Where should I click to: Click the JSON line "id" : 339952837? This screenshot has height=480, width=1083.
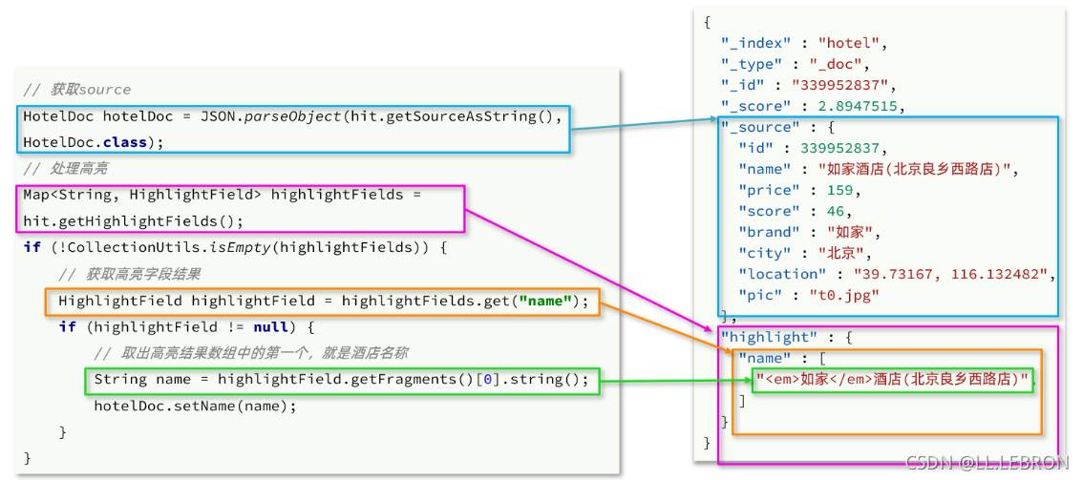point(812,148)
